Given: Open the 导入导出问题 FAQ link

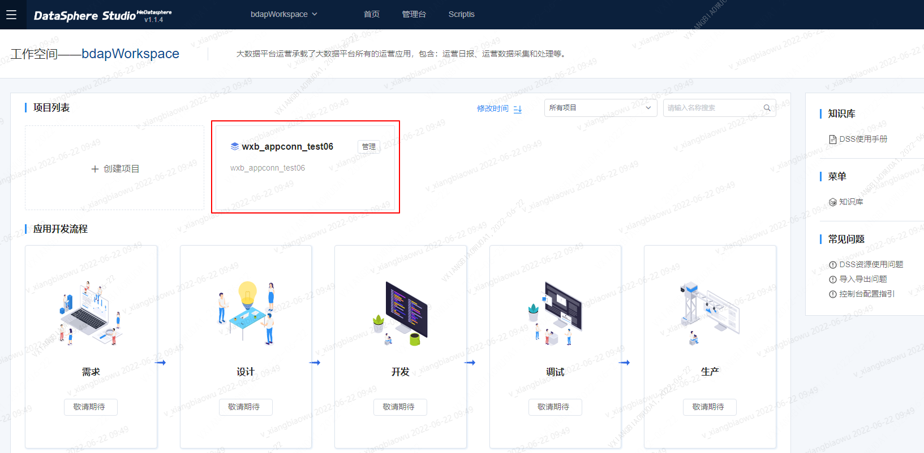Looking at the screenshot, I should point(862,279).
